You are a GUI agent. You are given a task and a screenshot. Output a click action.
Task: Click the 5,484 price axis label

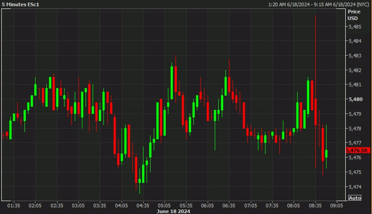(x=355, y=41)
